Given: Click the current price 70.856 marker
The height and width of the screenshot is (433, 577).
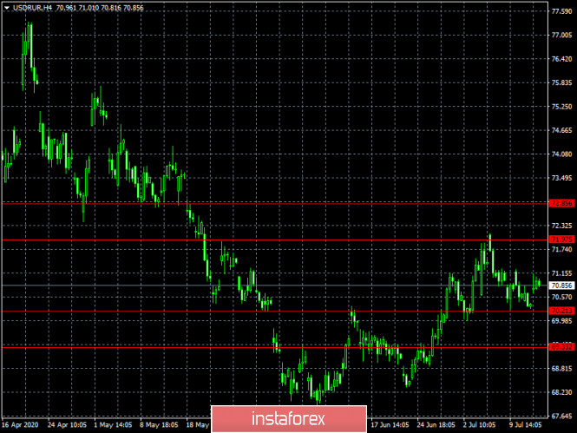Looking at the screenshot, I should tap(561, 285).
